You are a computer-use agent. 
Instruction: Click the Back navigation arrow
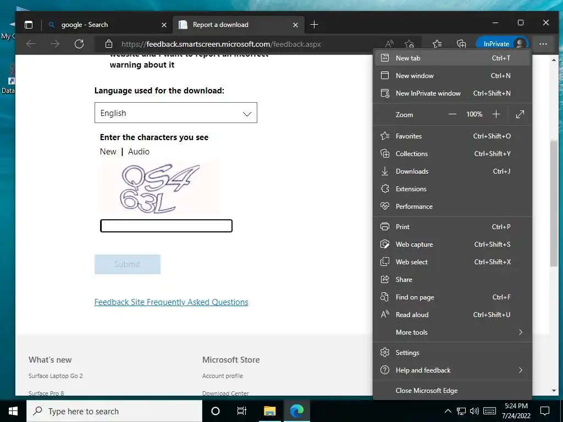(31, 44)
